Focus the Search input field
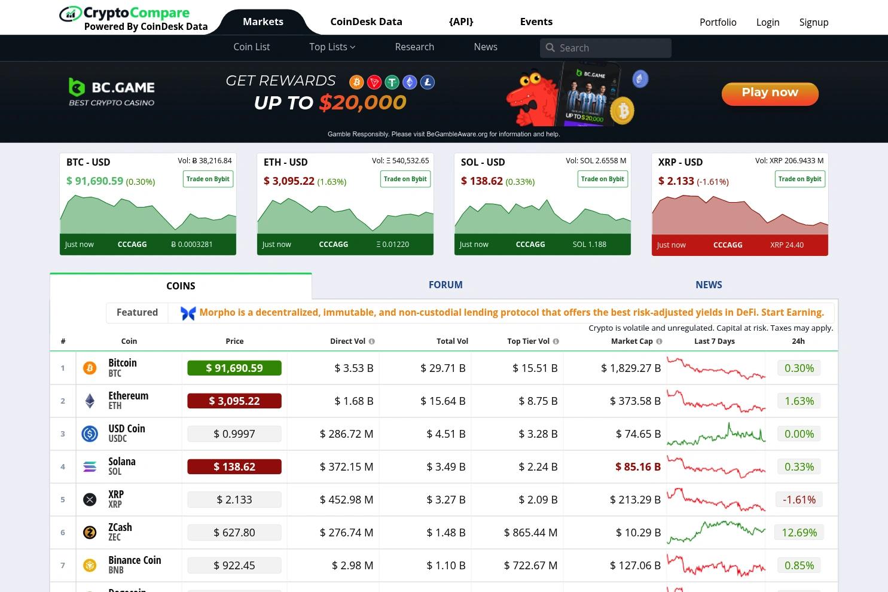Viewport: 888px width, 592px height. pyautogui.click(x=606, y=48)
